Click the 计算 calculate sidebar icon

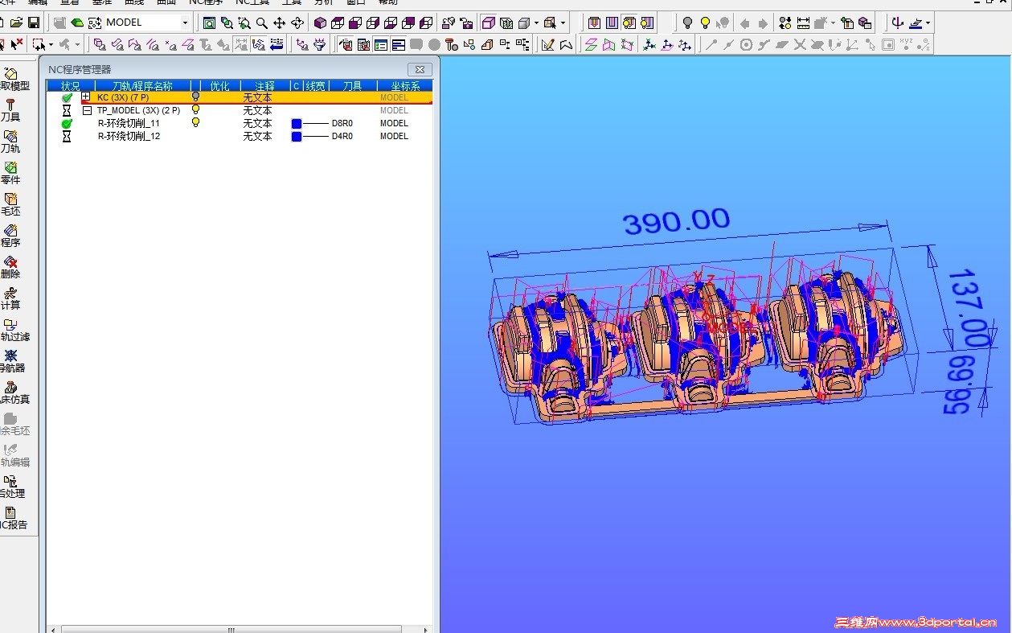(10, 298)
